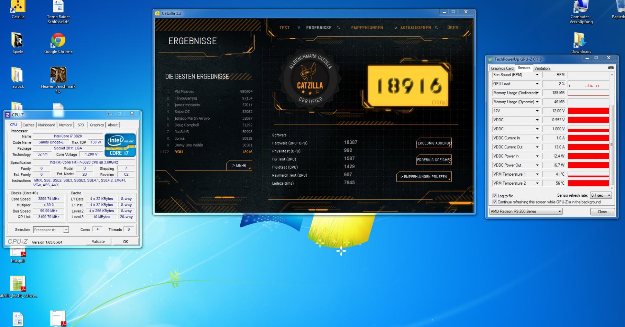Screen dimensions: 625x327
Task: Click the Doug Campbell leaderboard entry
Action: point(210,125)
